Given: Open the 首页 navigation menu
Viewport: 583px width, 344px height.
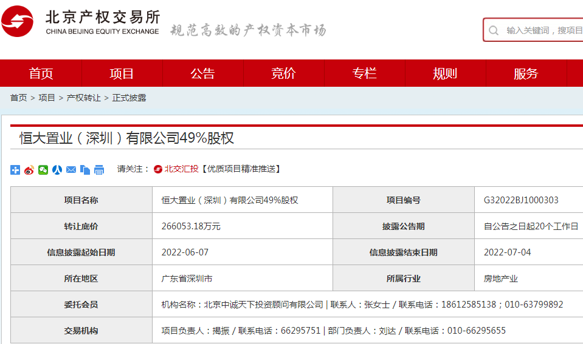Looking at the screenshot, I should pos(41,73).
